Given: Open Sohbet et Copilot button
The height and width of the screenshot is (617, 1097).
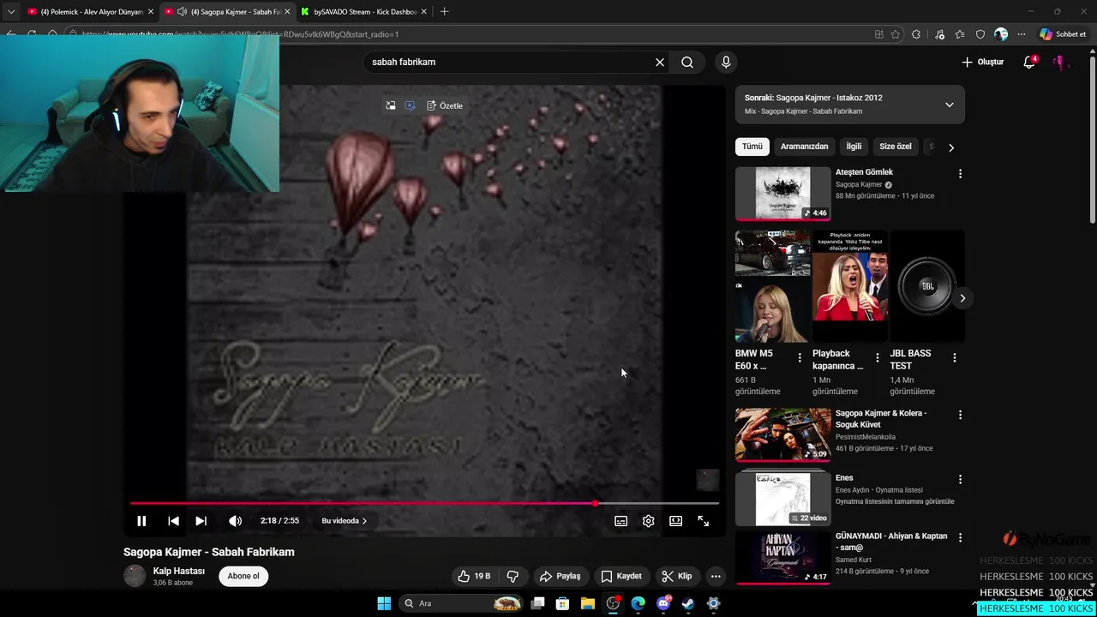Looking at the screenshot, I should [x=1063, y=34].
